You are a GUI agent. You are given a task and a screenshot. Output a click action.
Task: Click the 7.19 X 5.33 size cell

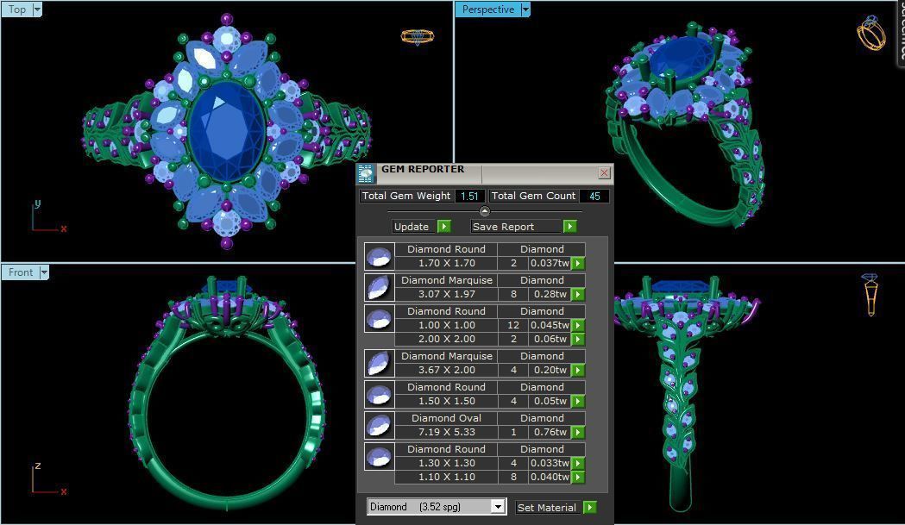[x=446, y=433]
